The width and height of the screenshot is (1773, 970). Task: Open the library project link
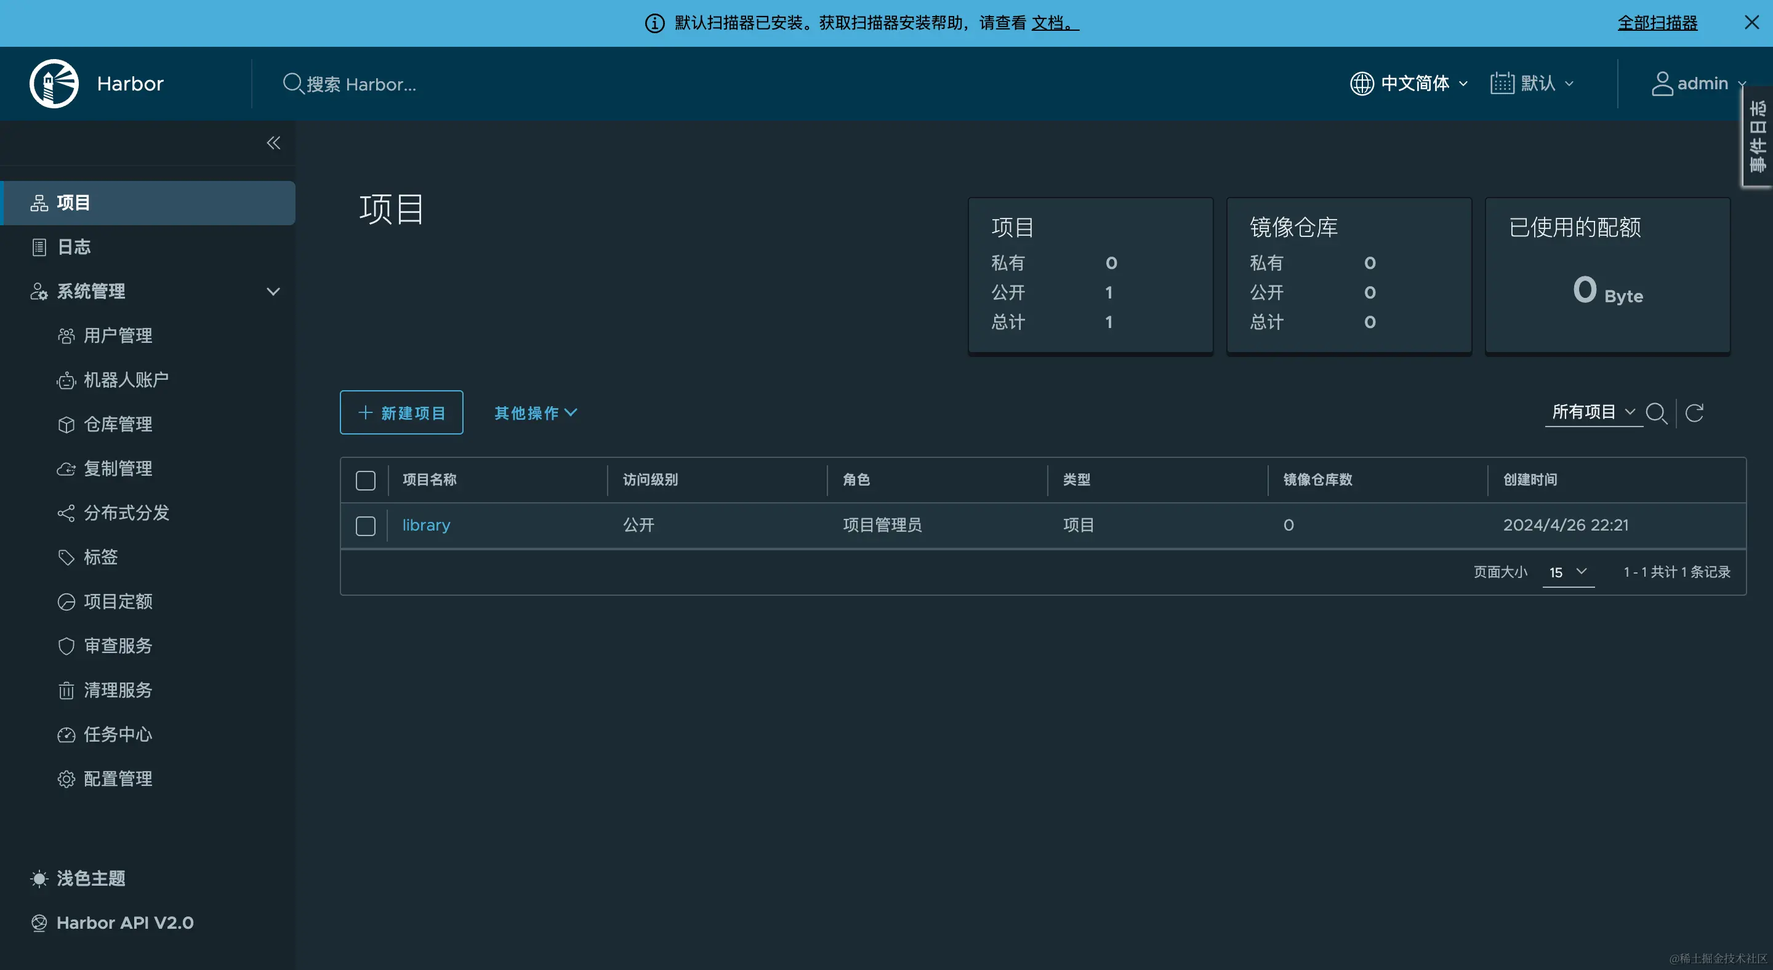click(x=425, y=525)
